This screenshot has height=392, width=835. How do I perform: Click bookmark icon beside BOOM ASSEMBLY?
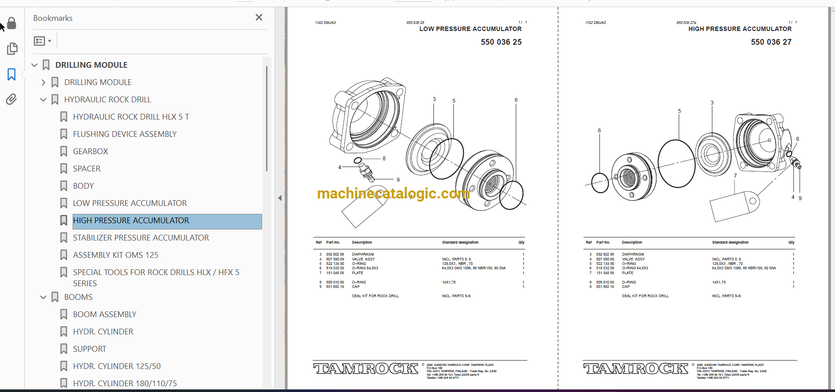[64, 314]
